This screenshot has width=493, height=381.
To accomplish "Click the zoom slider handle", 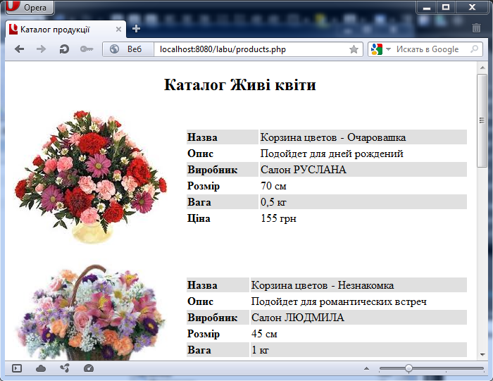I will pyautogui.click(x=408, y=368).
